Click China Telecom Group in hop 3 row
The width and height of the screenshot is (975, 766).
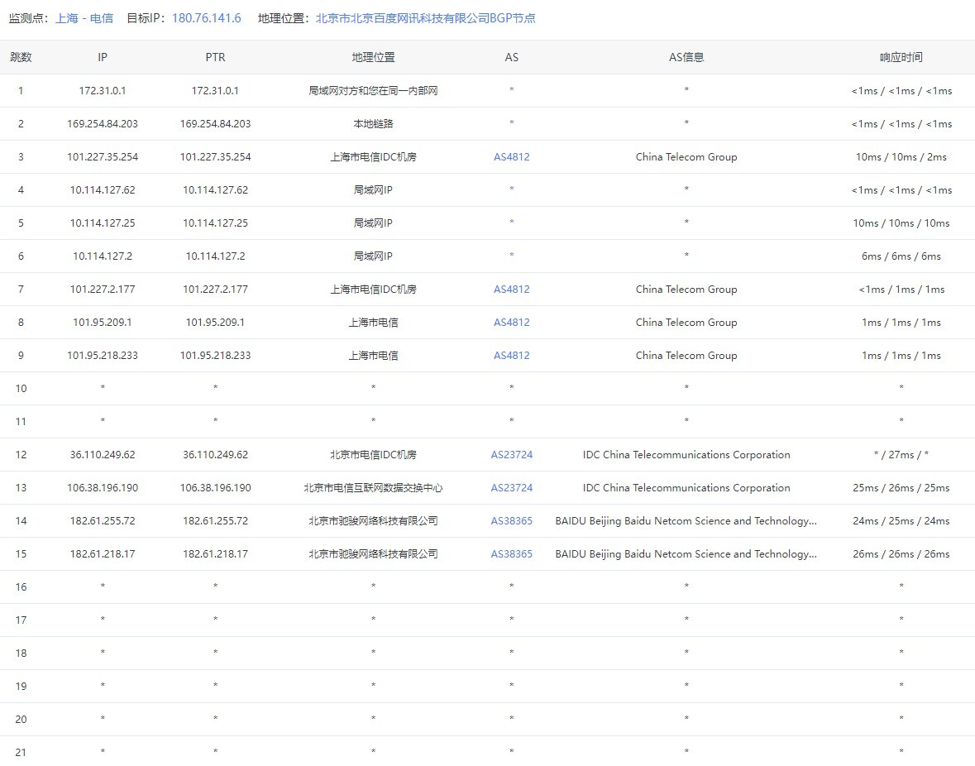pos(686,156)
